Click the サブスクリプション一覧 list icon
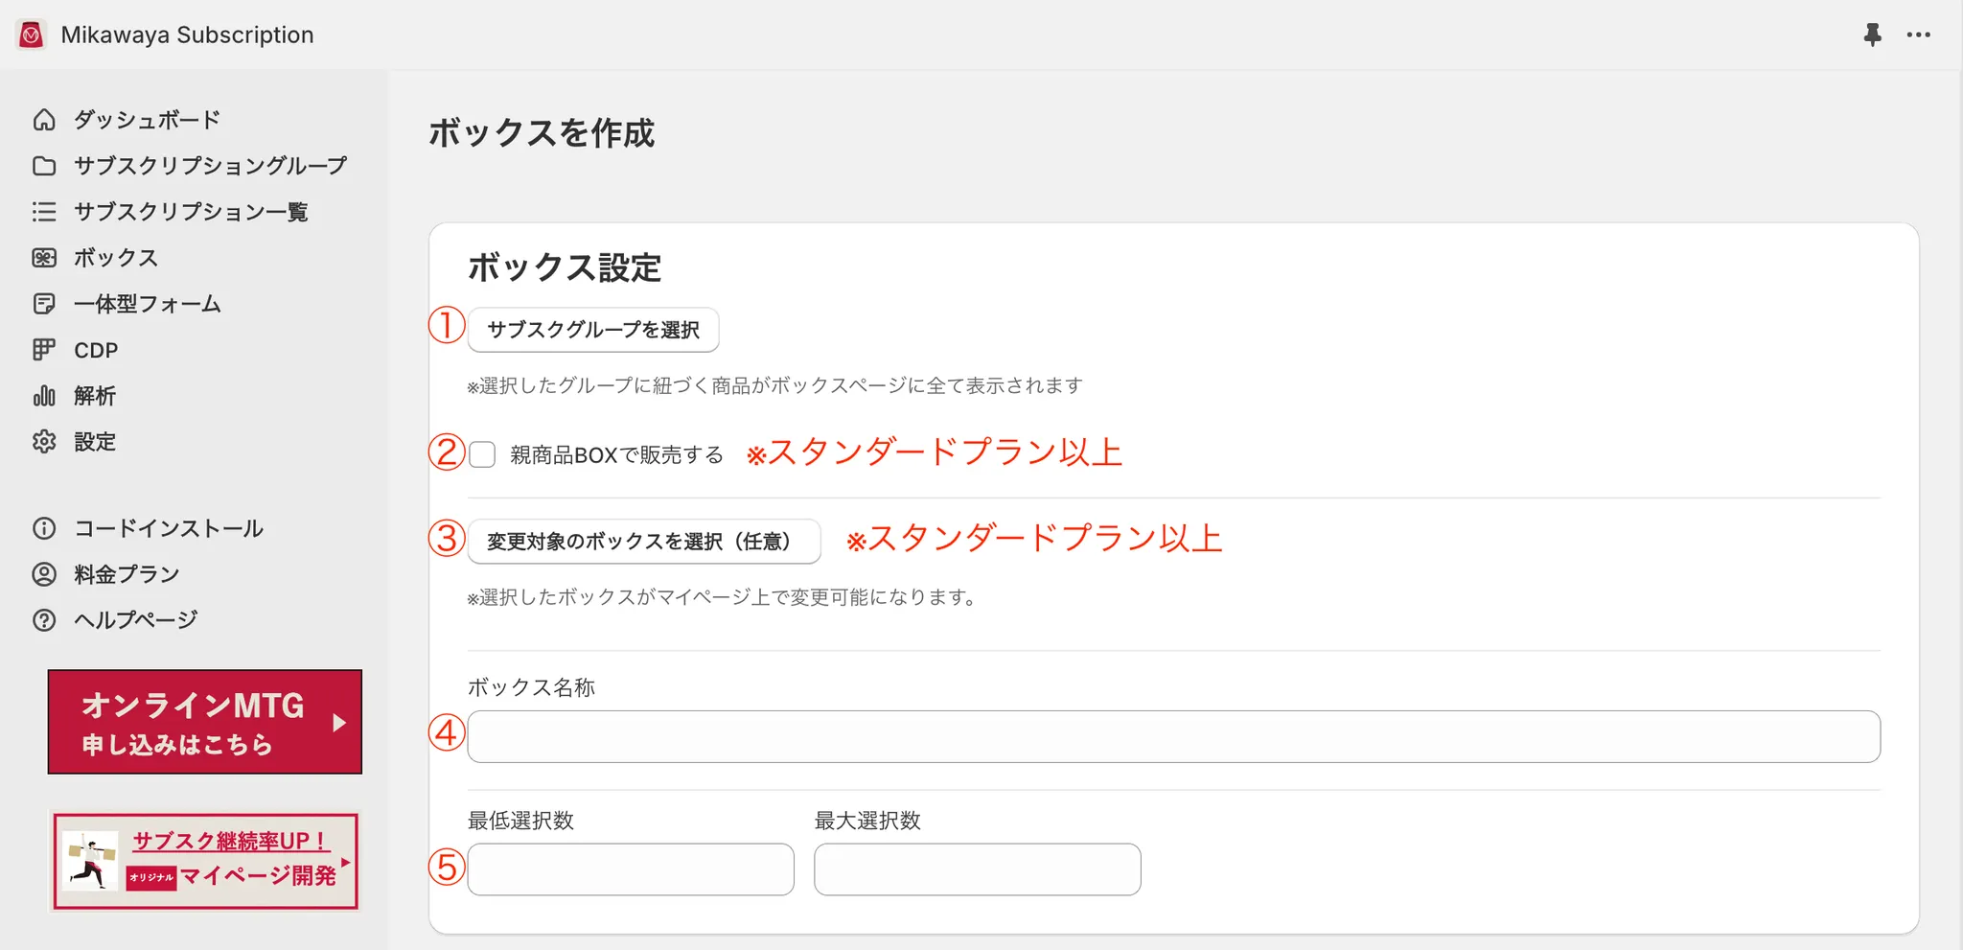The image size is (1963, 950). pos(44,212)
